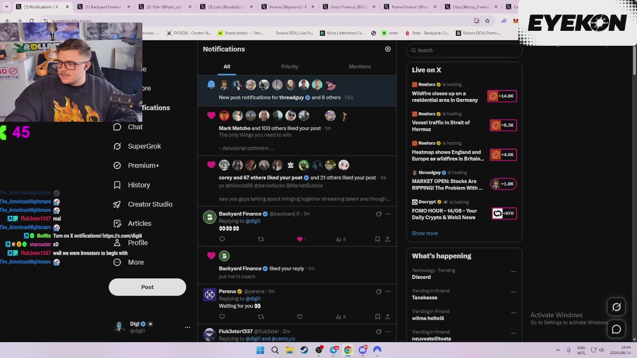Switch to the Priority tab
The image size is (637, 358).
pos(290,67)
